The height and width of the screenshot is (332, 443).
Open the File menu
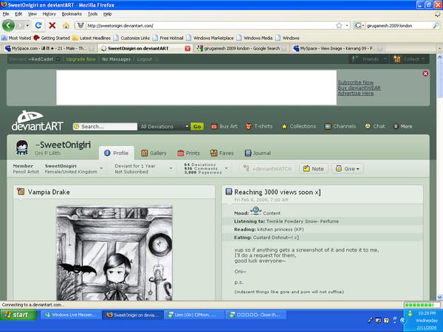click(6, 14)
